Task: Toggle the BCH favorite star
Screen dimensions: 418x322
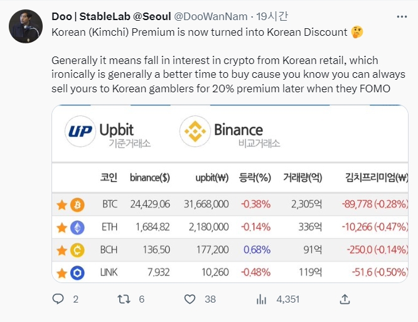Action: [x=62, y=250]
